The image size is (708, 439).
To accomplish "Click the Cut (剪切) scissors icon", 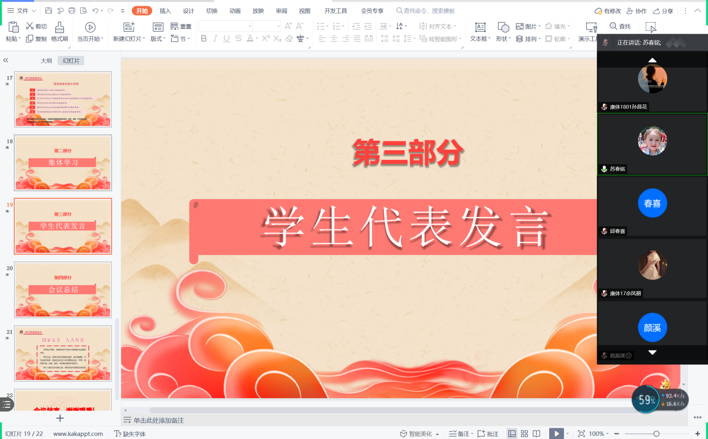I will point(30,26).
